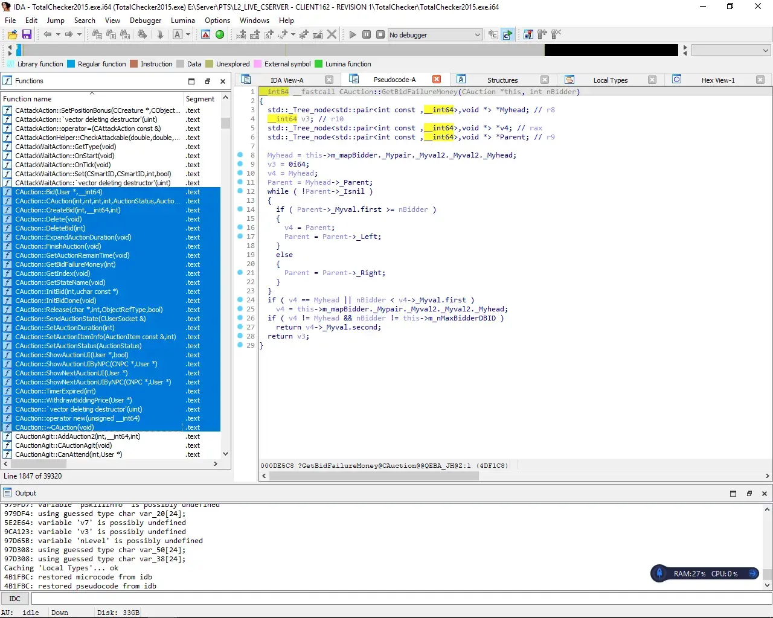773x618 pixels.
Task: Terminate the process with the stop button
Action: (x=380, y=34)
